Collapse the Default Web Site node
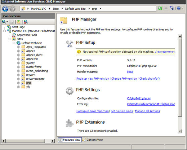Image resolution: width=187 pixels, height=150 pixels. pos(14,43)
